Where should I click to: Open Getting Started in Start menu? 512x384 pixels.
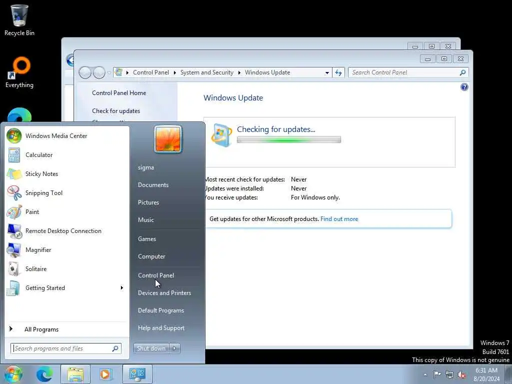[x=67, y=288]
